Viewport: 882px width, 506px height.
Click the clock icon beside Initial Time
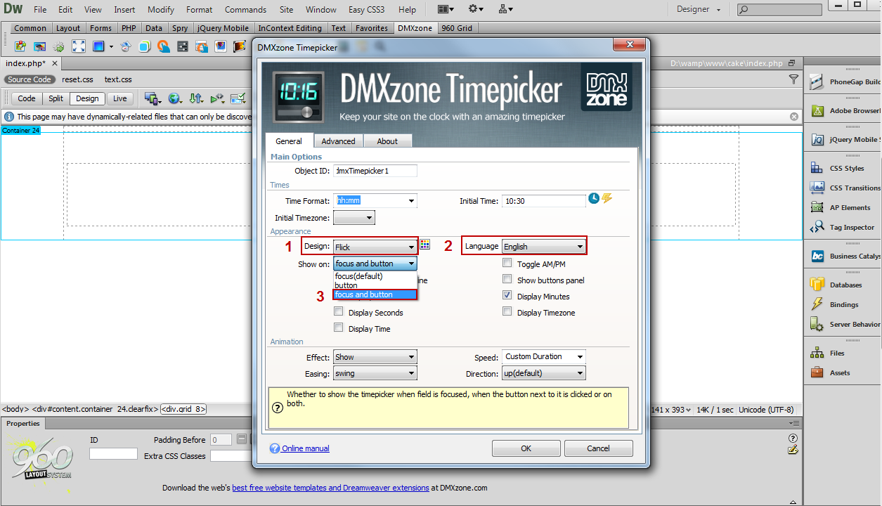point(594,199)
